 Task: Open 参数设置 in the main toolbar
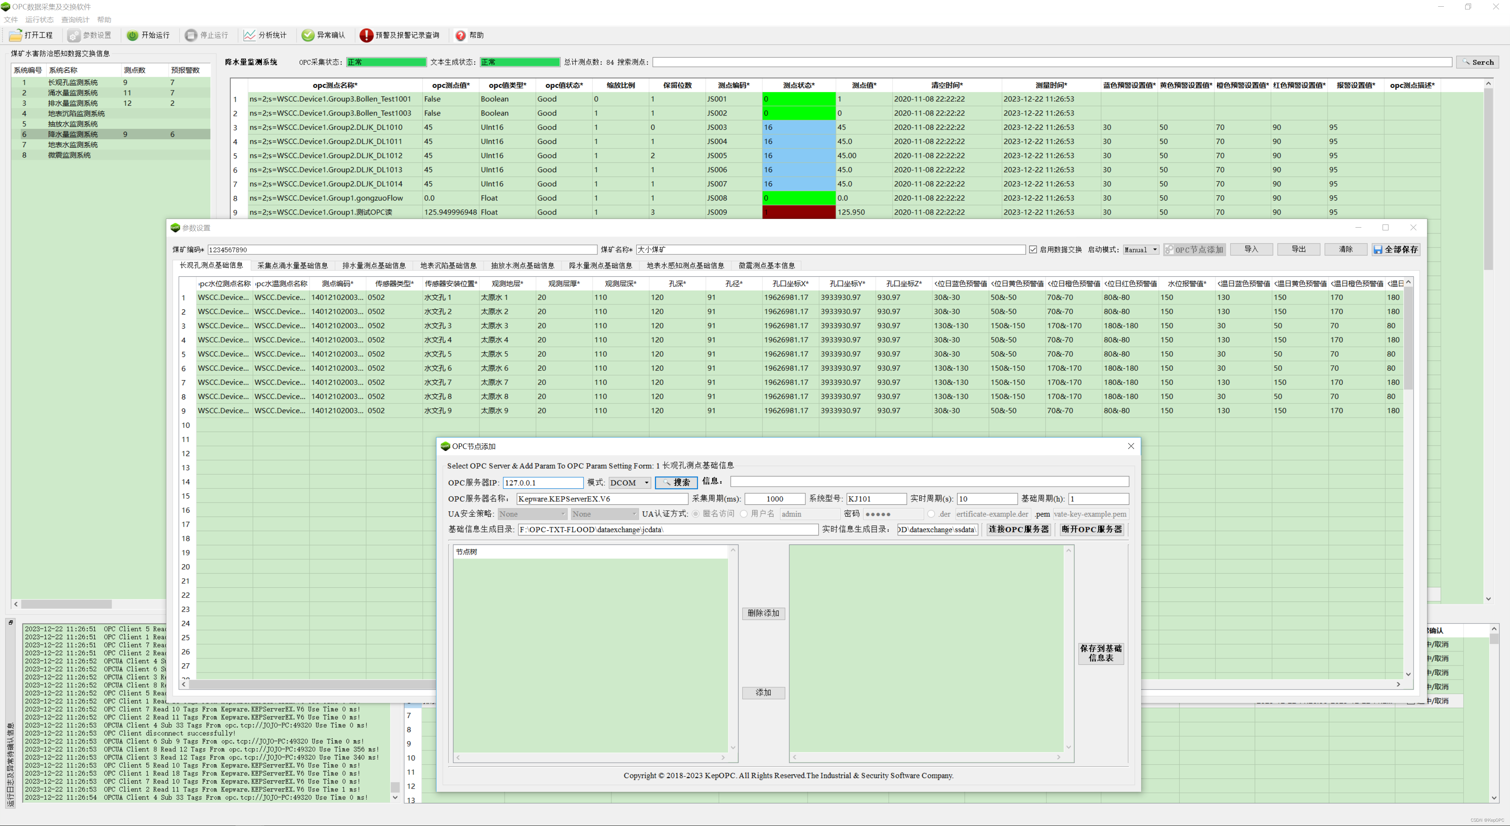(x=89, y=35)
